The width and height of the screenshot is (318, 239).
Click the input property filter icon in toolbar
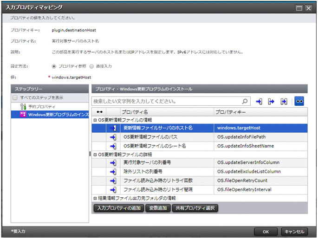pyautogui.click(x=259, y=101)
